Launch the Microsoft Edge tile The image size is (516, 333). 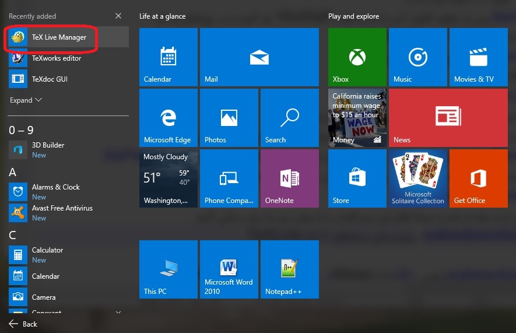[168, 118]
